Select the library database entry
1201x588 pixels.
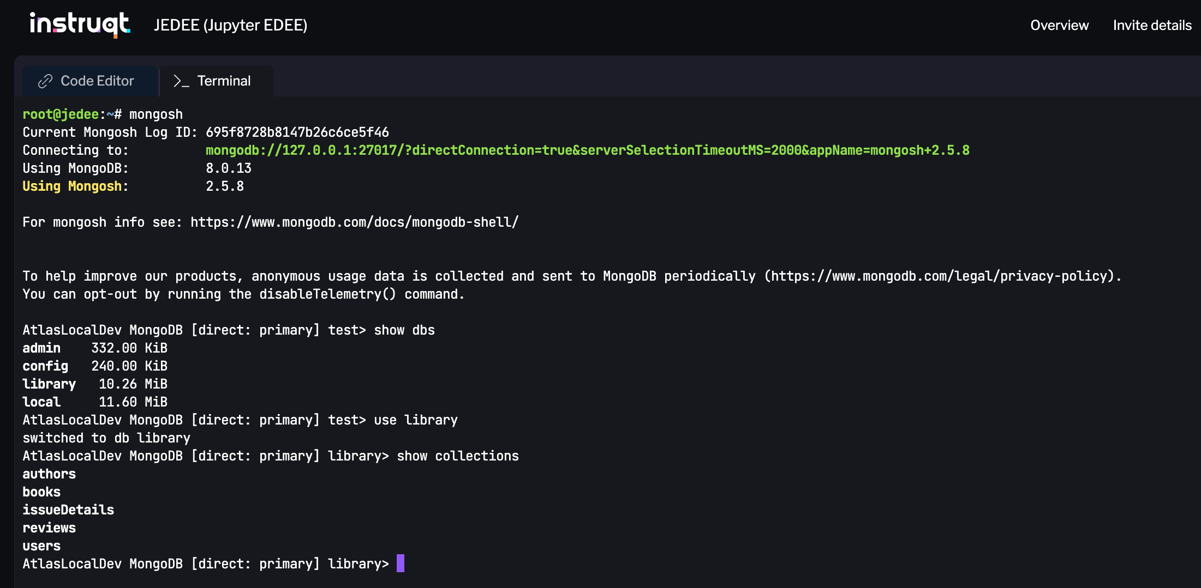coord(49,384)
